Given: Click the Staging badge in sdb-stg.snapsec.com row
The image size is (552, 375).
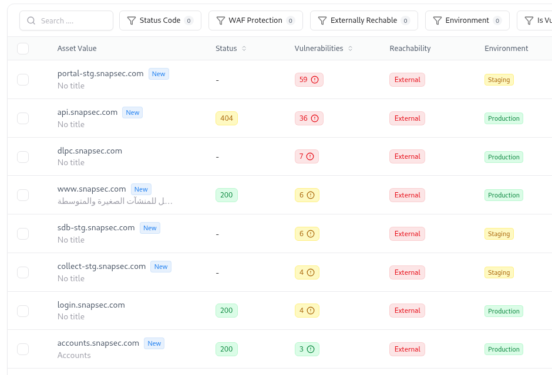Looking at the screenshot, I should [x=499, y=234].
